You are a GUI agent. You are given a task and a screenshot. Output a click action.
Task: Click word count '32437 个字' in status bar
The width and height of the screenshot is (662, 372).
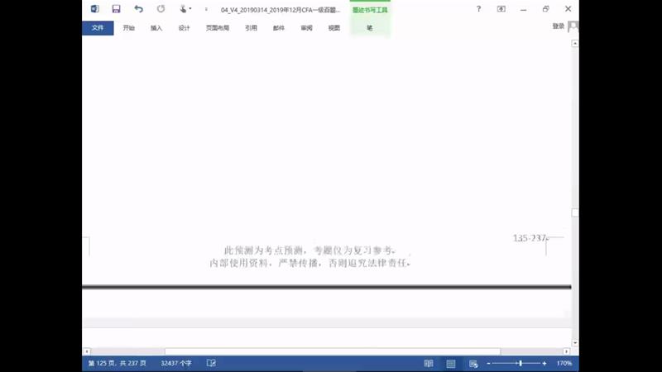click(x=176, y=363)
